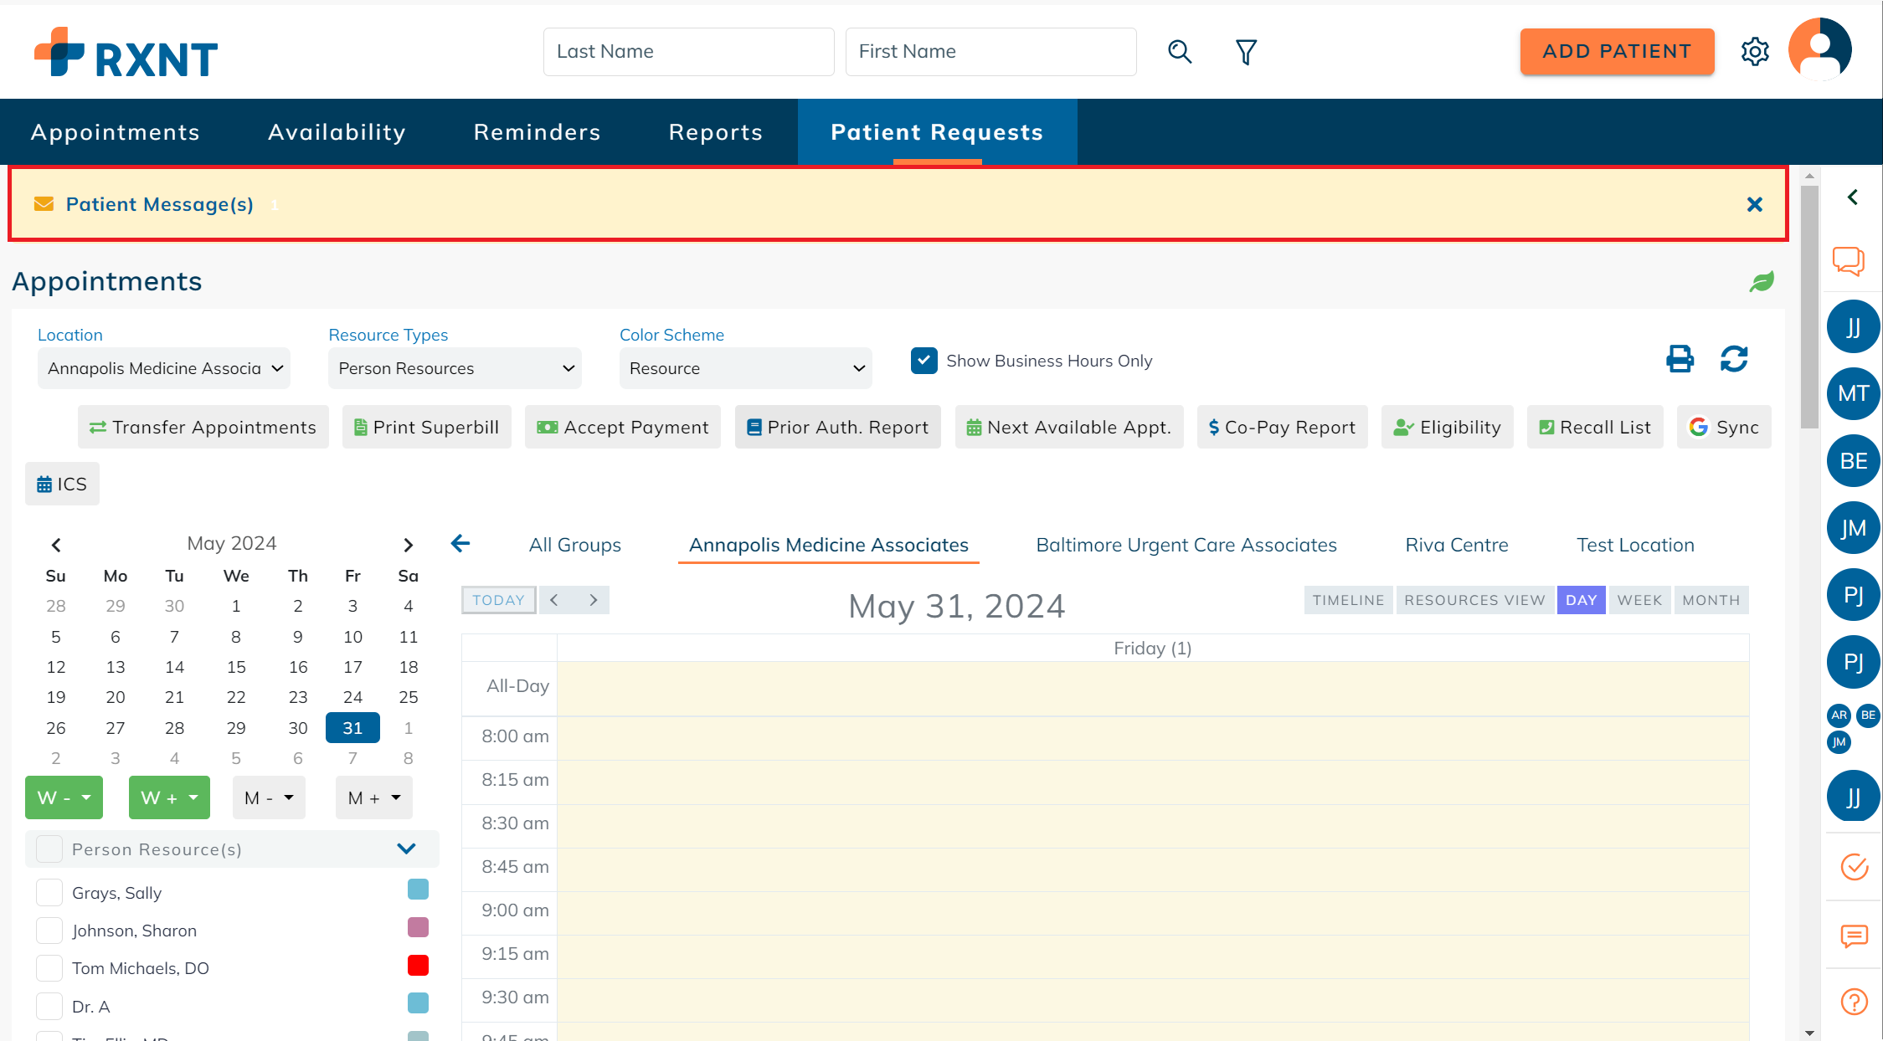Open the W + week forward dropdown
Screen dimensions: 1883x1041
169,797
